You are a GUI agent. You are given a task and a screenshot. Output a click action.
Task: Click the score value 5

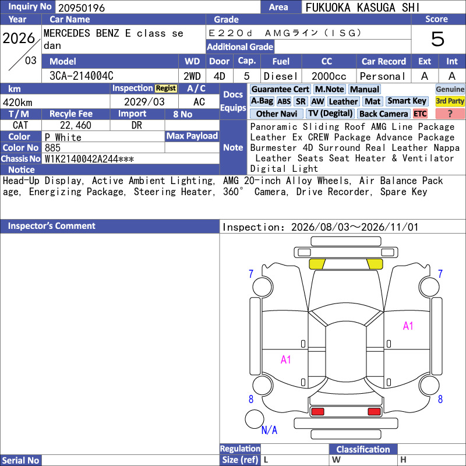pos(438,39)
